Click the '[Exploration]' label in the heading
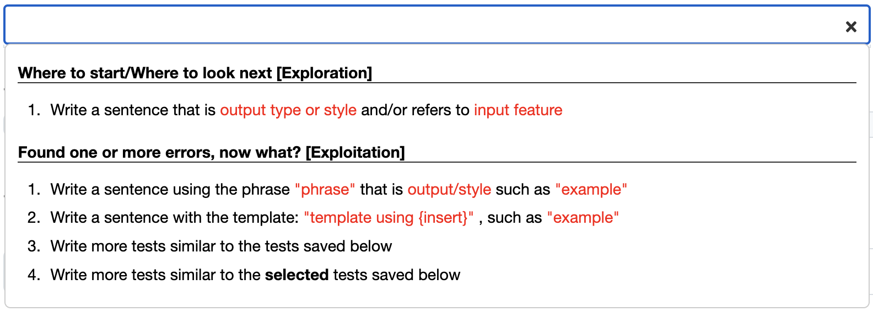The width and height of the screenshot is (873, 311). pyautogui.click(x=324, y=73)
